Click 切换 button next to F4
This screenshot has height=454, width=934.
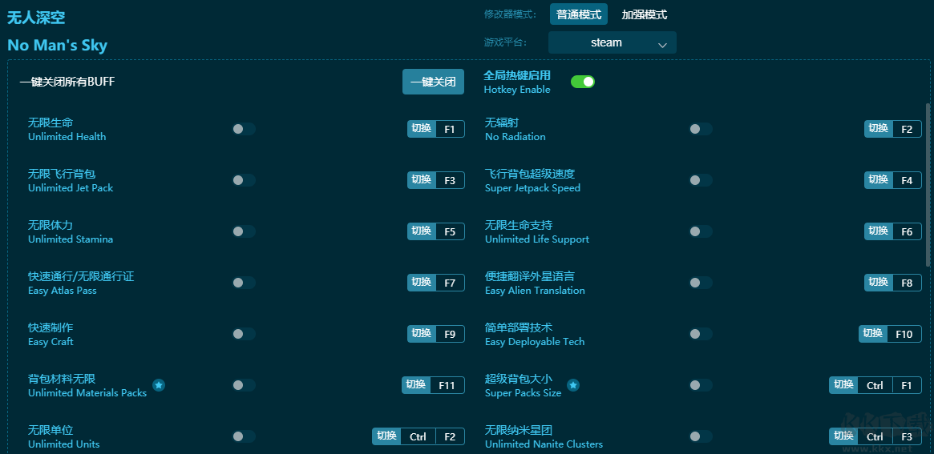[879, 180]
